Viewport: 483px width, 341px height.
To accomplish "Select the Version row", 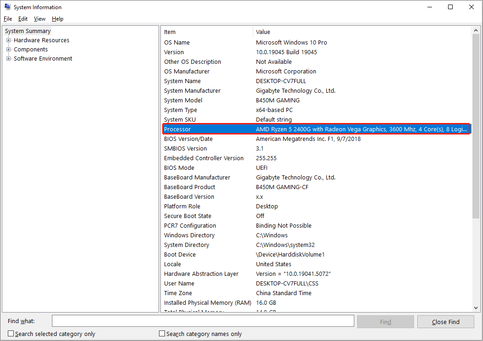I will click(x=316, y=52).
